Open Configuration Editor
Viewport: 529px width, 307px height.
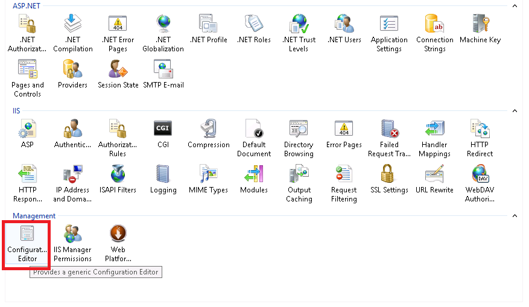(x=27, y=243)
